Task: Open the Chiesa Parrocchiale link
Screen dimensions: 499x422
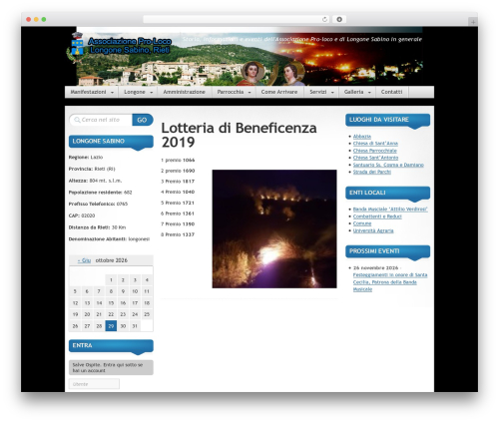Action: point(375,151)
